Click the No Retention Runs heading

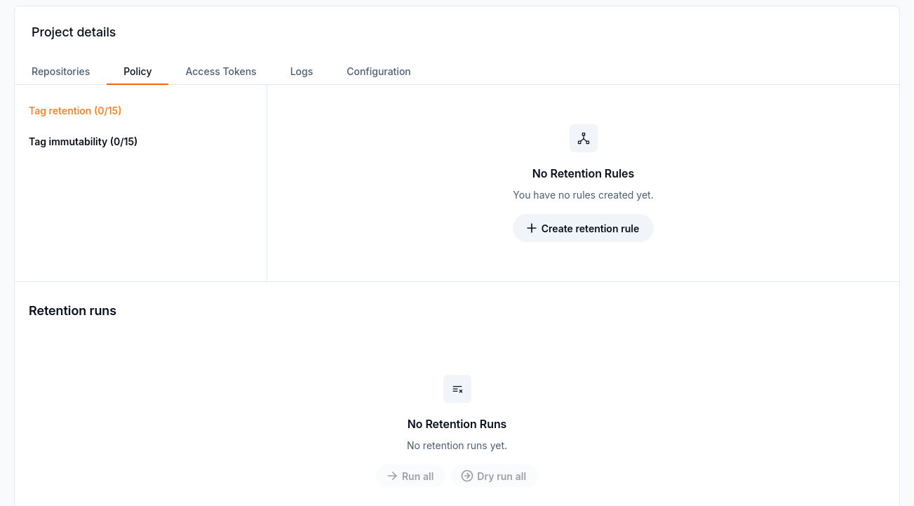tap(457, 424)
